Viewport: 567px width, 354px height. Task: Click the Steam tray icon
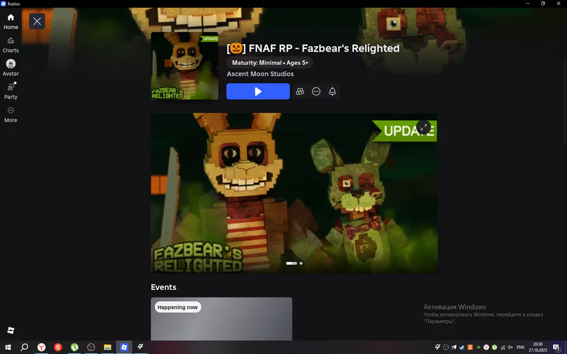(462, 347)
